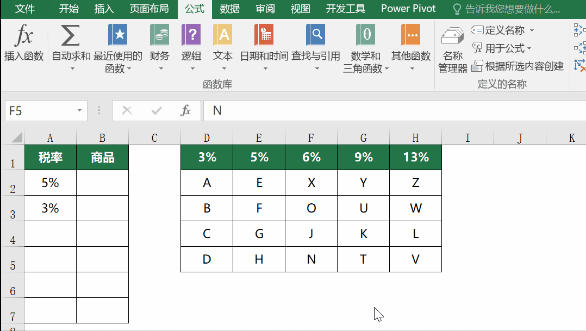Open the File (文件) tab
The image size is (586, 331).
[24, 9]
